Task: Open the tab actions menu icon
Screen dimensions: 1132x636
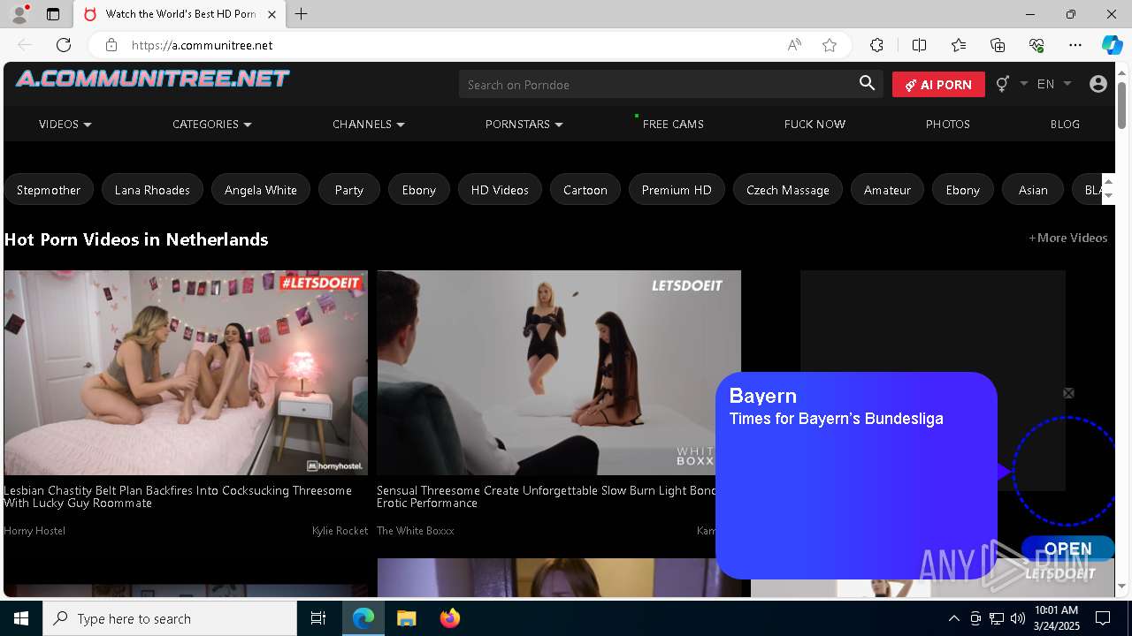Action: (53, 14)
